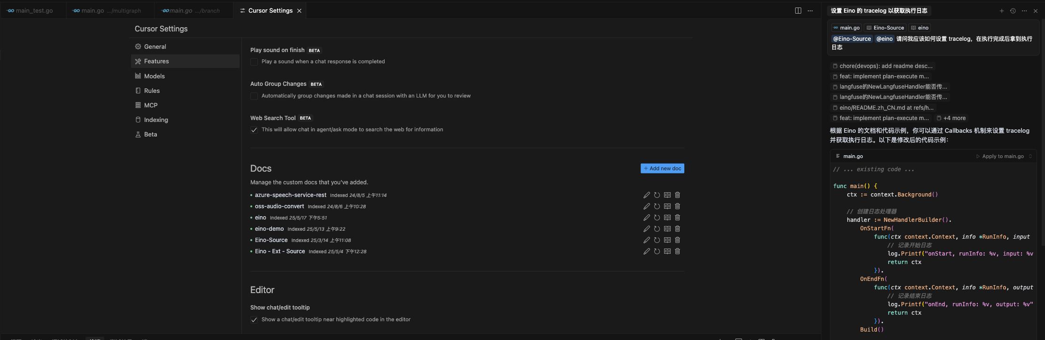
Task: Delete the azure-speech-service-rest doc
Action: tap(678, 195)
